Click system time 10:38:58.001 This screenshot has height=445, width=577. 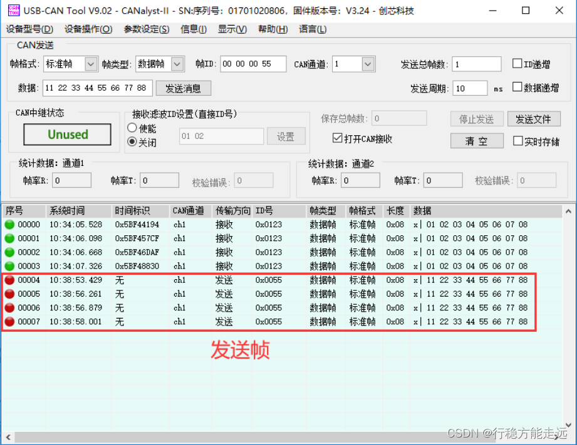point(76,322)
